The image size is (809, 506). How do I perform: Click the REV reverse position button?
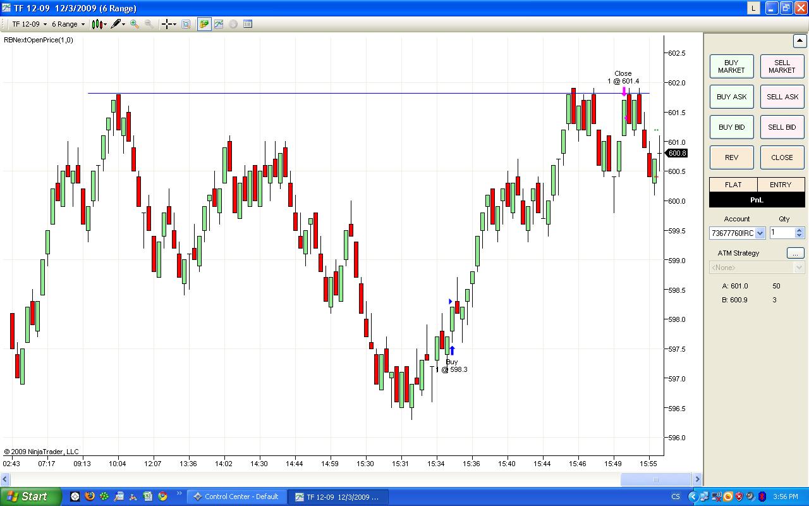click(x=731, y=157)
